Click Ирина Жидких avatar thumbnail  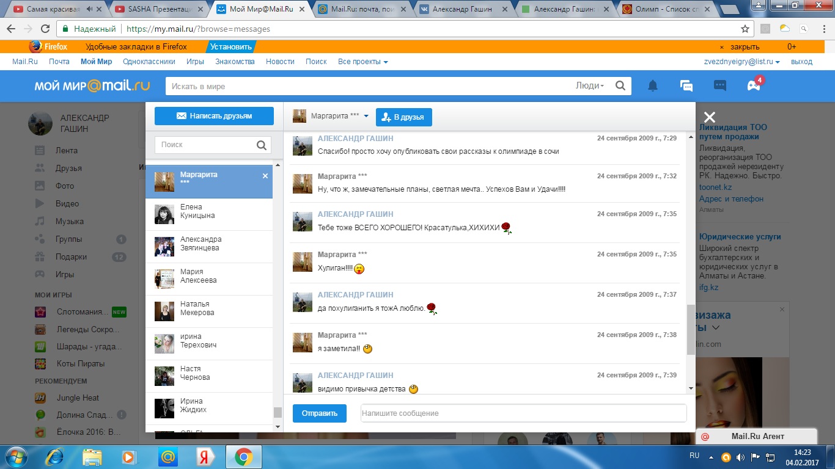pos(164,409)
